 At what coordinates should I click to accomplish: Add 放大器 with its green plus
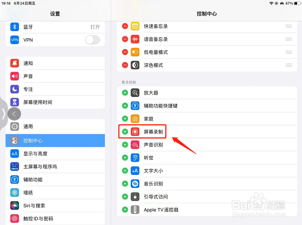pos(125,93)
